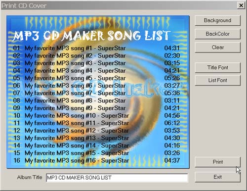Click the 03:27 duration value
The height and width of the screenshot is (191, 247).
[x=172, y=86]
